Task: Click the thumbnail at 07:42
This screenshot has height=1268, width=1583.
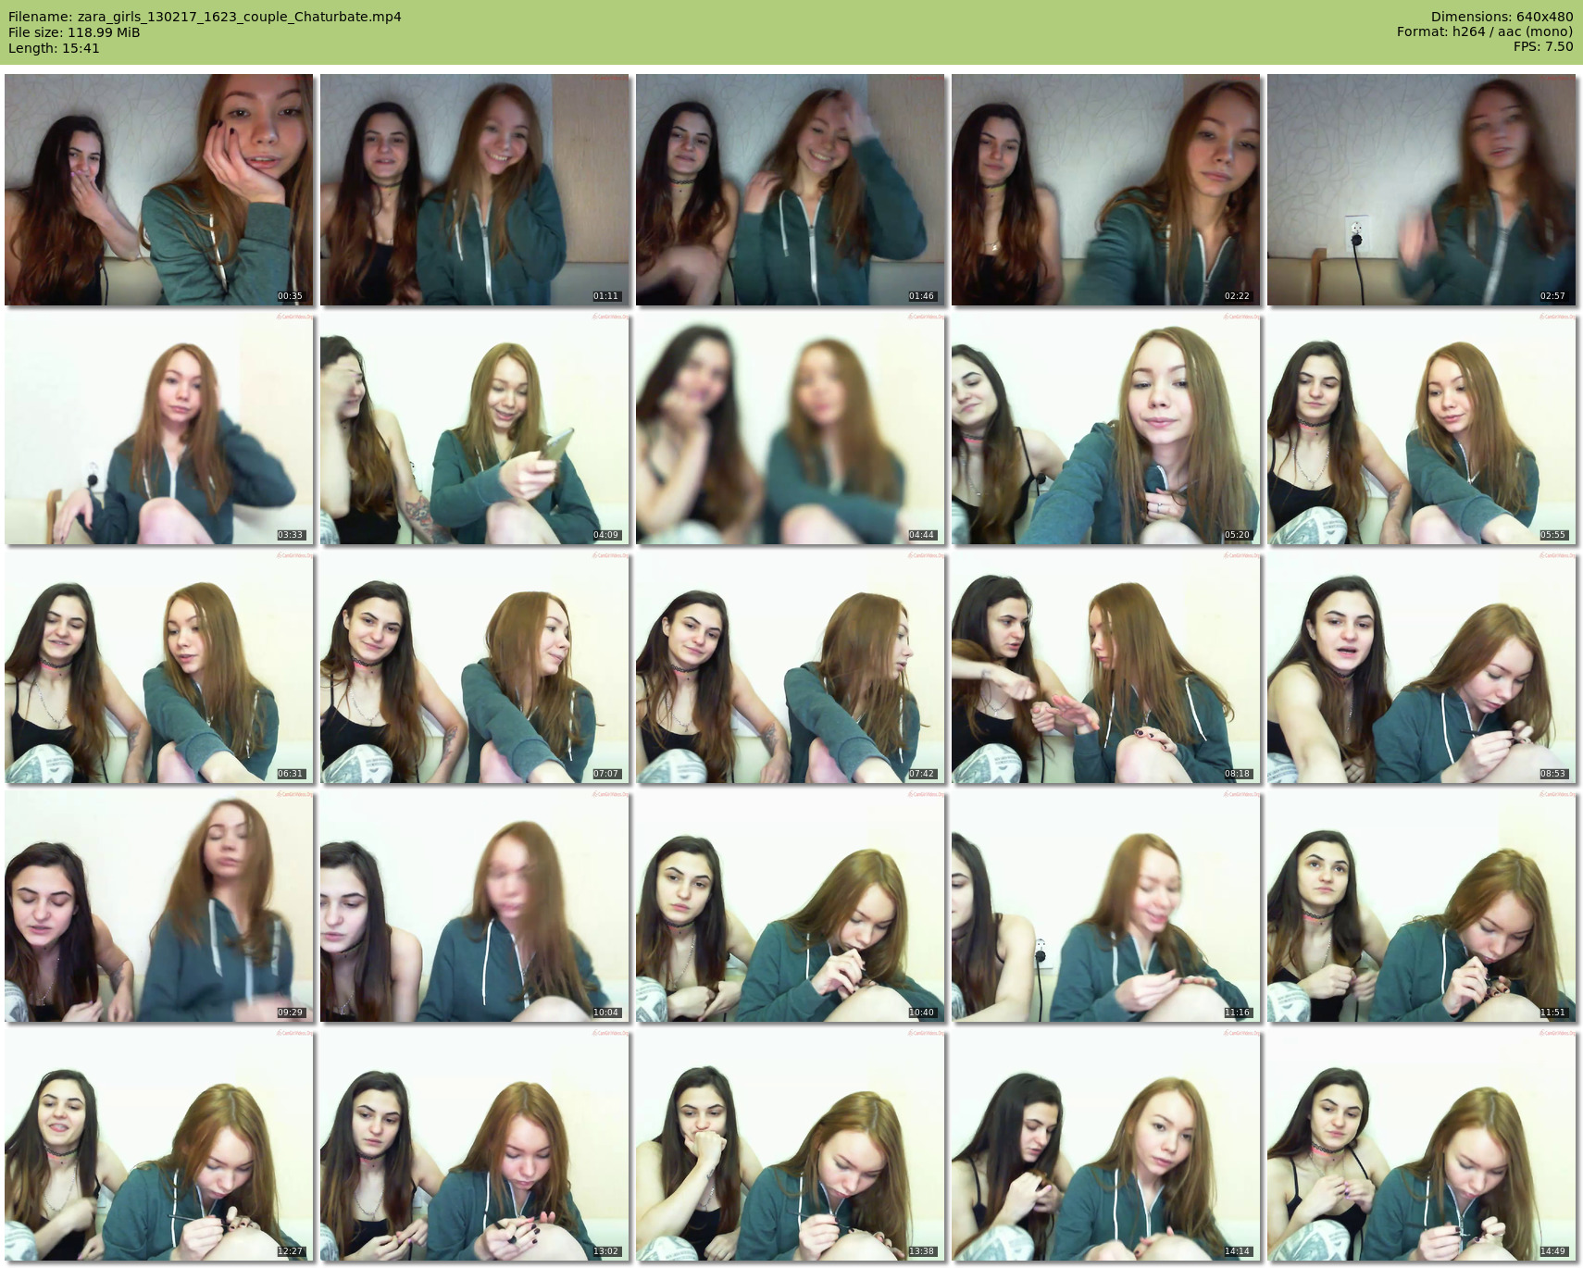Action: point(790,667)
